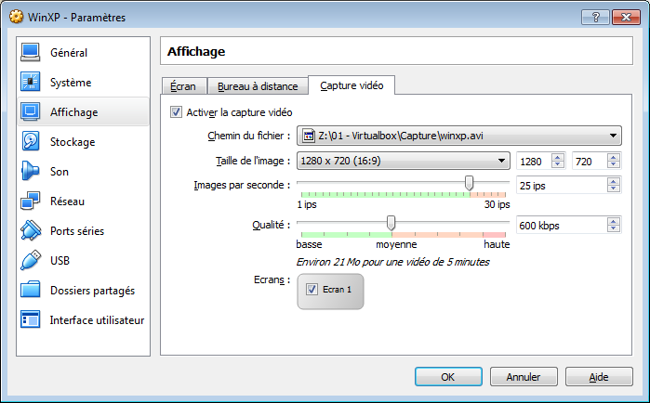
Task: Disable the Activer la capture vidéo checkbox
Action: click(x=177, y=112)
